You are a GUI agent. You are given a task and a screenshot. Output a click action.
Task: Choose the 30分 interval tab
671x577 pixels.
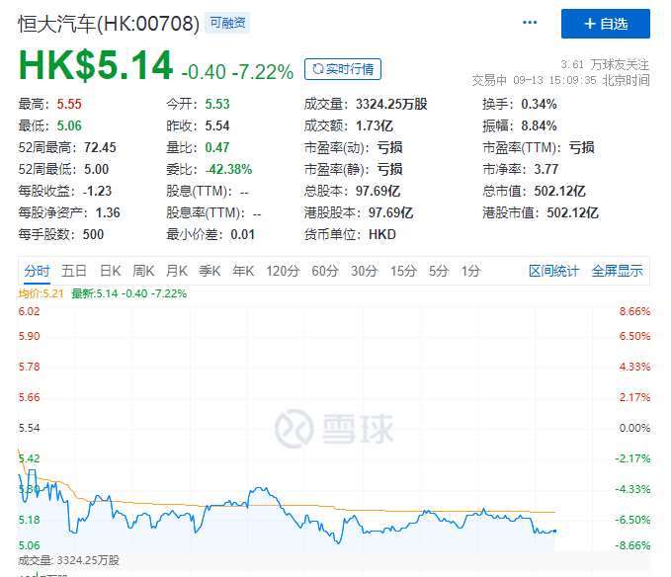[364, 271]
